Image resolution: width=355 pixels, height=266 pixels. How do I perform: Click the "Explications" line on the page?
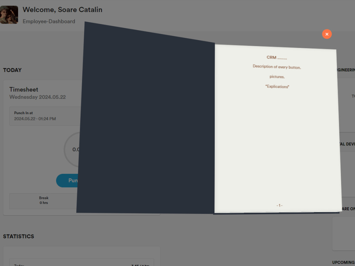click(x=277, y=87)
